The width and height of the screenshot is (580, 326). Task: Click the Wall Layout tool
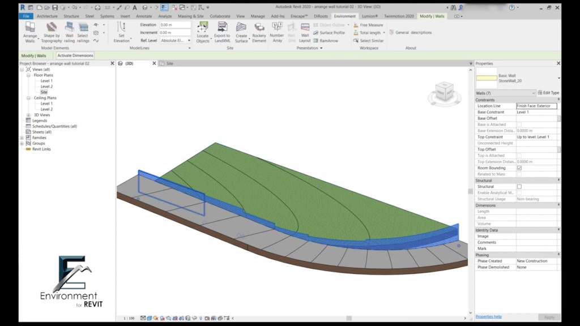tap(305, 32)
